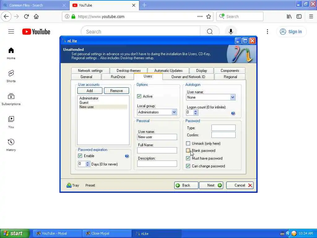Reload the page with the refresh icon
317x238 pixels.
pos(27,17)
